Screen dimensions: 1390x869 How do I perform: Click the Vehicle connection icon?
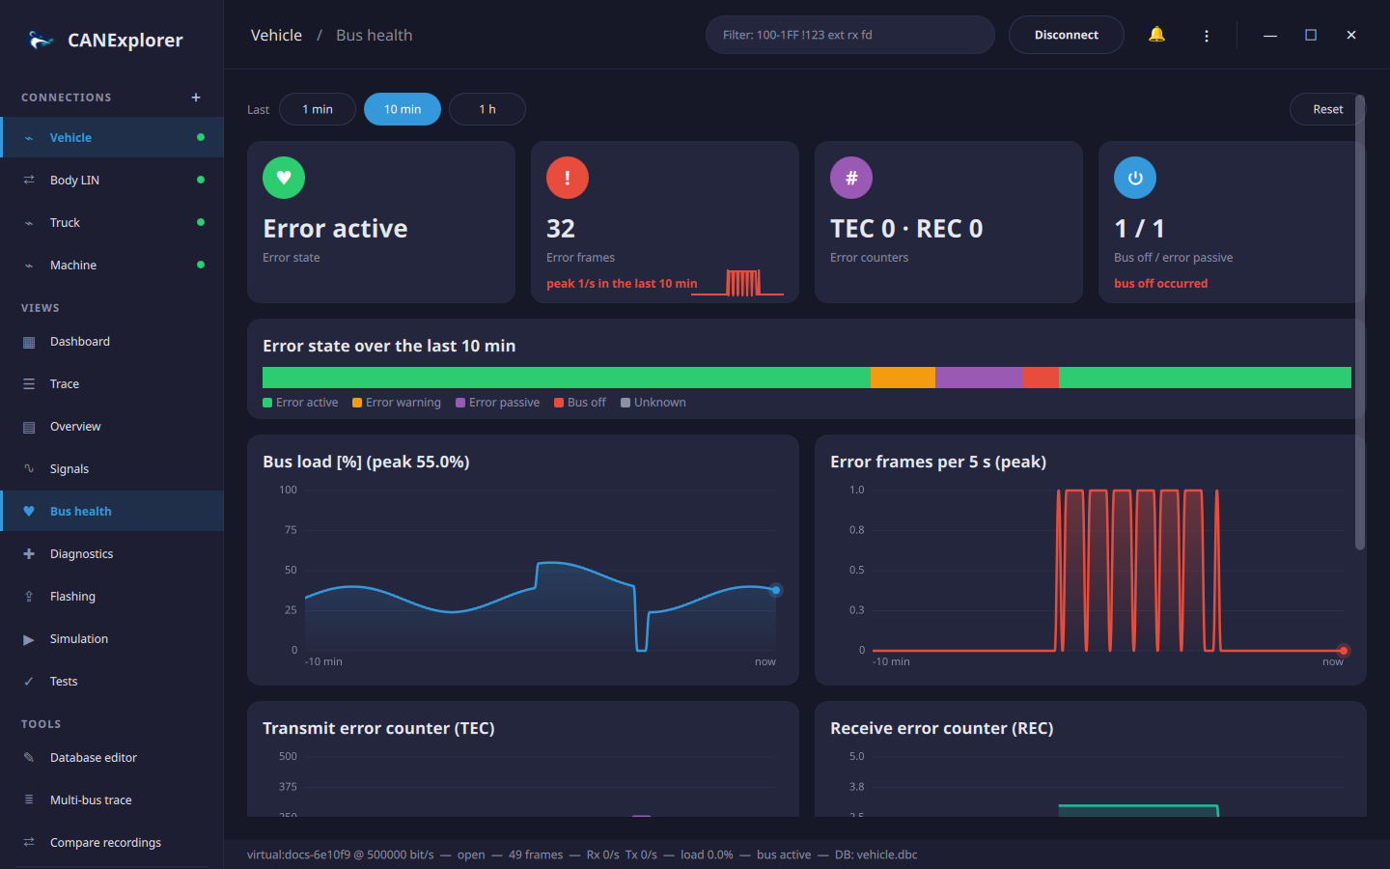(x=29, y=138)
